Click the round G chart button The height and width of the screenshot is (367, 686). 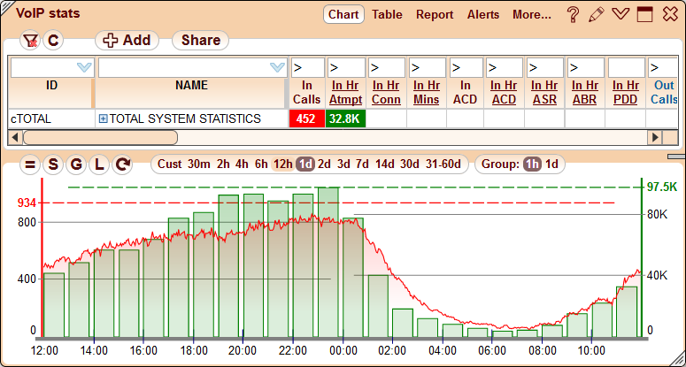(76, 164)
